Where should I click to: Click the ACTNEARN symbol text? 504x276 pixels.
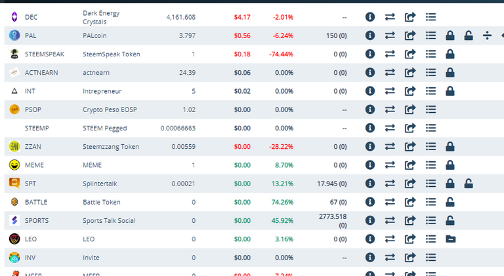[41, 73]
